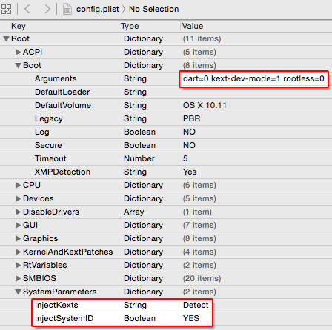This screenshot has height=330, width=332.
Task: Click the Root key label
Action: click(20, 38)
